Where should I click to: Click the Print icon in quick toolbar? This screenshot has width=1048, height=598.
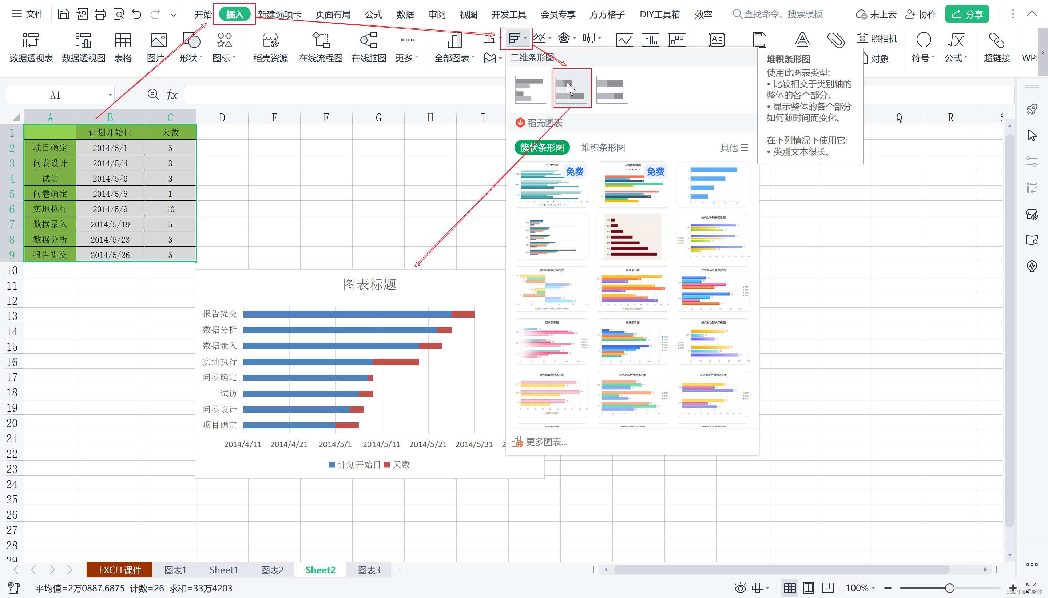tap(100, 15)
